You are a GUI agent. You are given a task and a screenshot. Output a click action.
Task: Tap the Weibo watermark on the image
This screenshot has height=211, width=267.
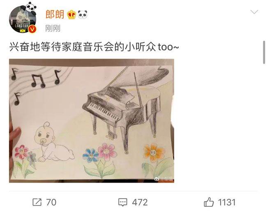point(164,179)
